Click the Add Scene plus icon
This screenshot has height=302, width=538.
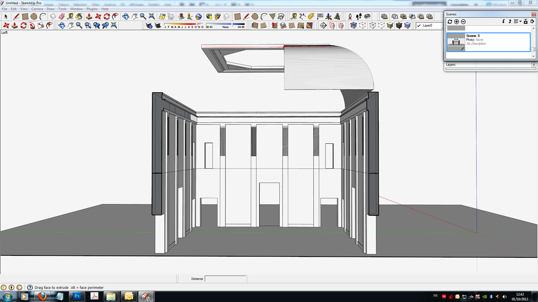[x=457, y=22]
